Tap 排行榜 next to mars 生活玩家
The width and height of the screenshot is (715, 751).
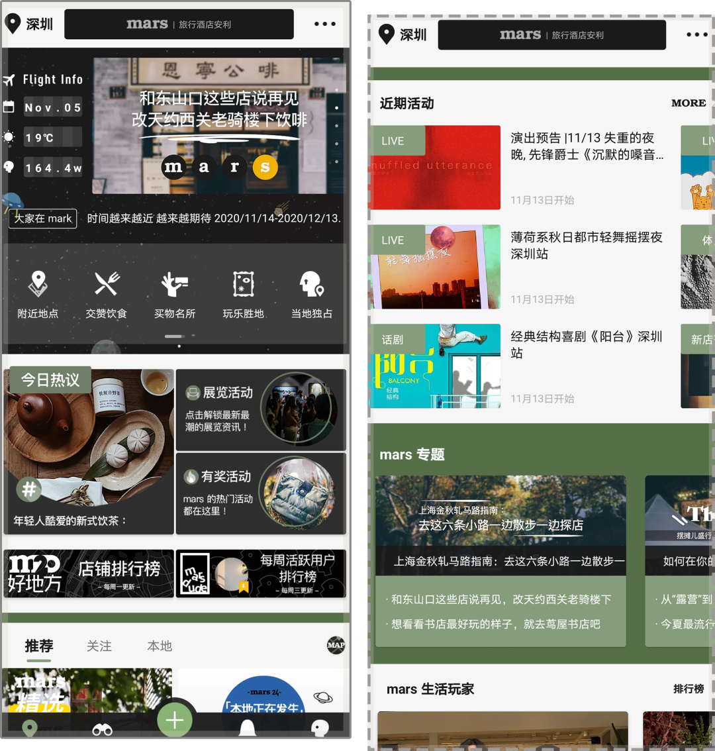point(689,689)
